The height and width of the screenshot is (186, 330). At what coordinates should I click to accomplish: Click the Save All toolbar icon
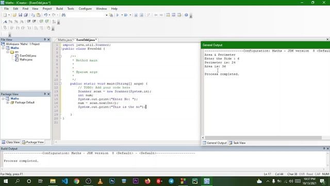(26, 15)
